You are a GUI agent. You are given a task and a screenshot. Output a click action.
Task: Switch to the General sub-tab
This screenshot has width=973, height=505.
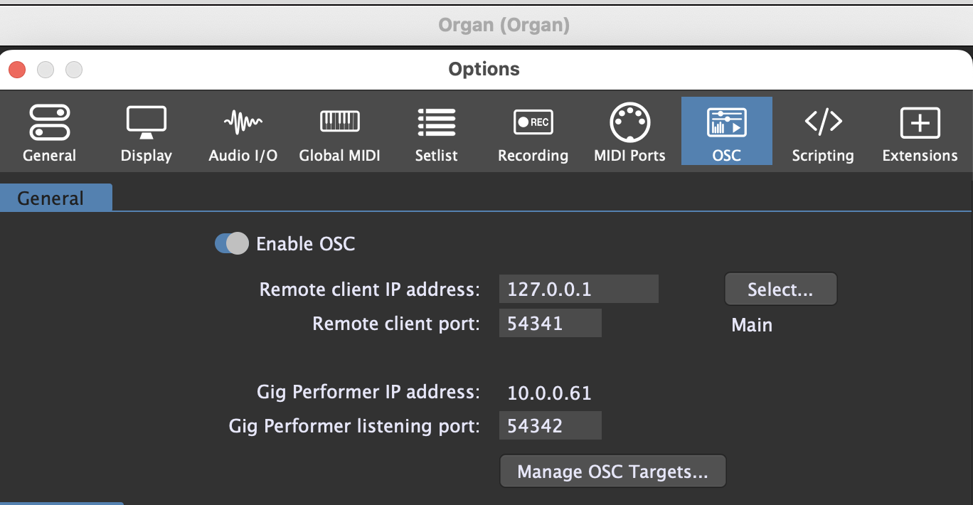point(51,198)
